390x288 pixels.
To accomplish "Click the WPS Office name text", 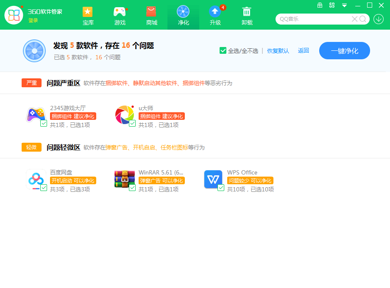I will point(242,172).
